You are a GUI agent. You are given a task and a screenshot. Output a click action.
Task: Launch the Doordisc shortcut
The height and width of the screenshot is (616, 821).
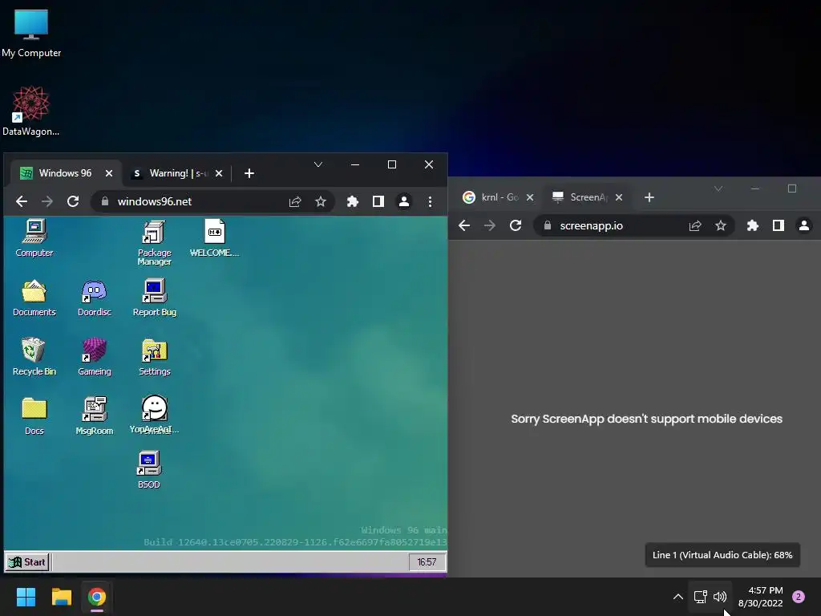95,298
